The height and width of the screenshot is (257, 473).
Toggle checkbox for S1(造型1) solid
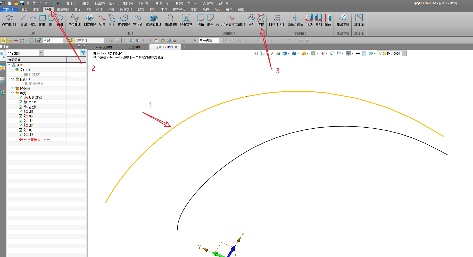point(21,74)
